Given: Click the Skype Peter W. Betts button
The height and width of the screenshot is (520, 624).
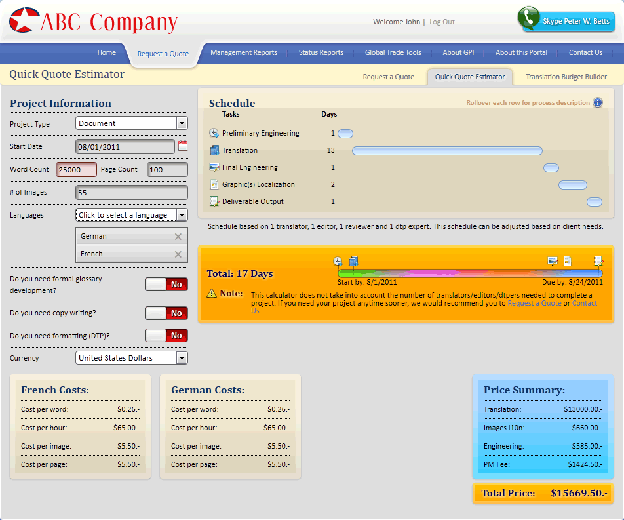Looking at the screenshot, I should (568, 21).
